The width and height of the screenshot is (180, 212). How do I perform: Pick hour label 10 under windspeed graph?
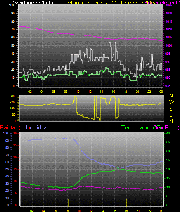[78, 92]
